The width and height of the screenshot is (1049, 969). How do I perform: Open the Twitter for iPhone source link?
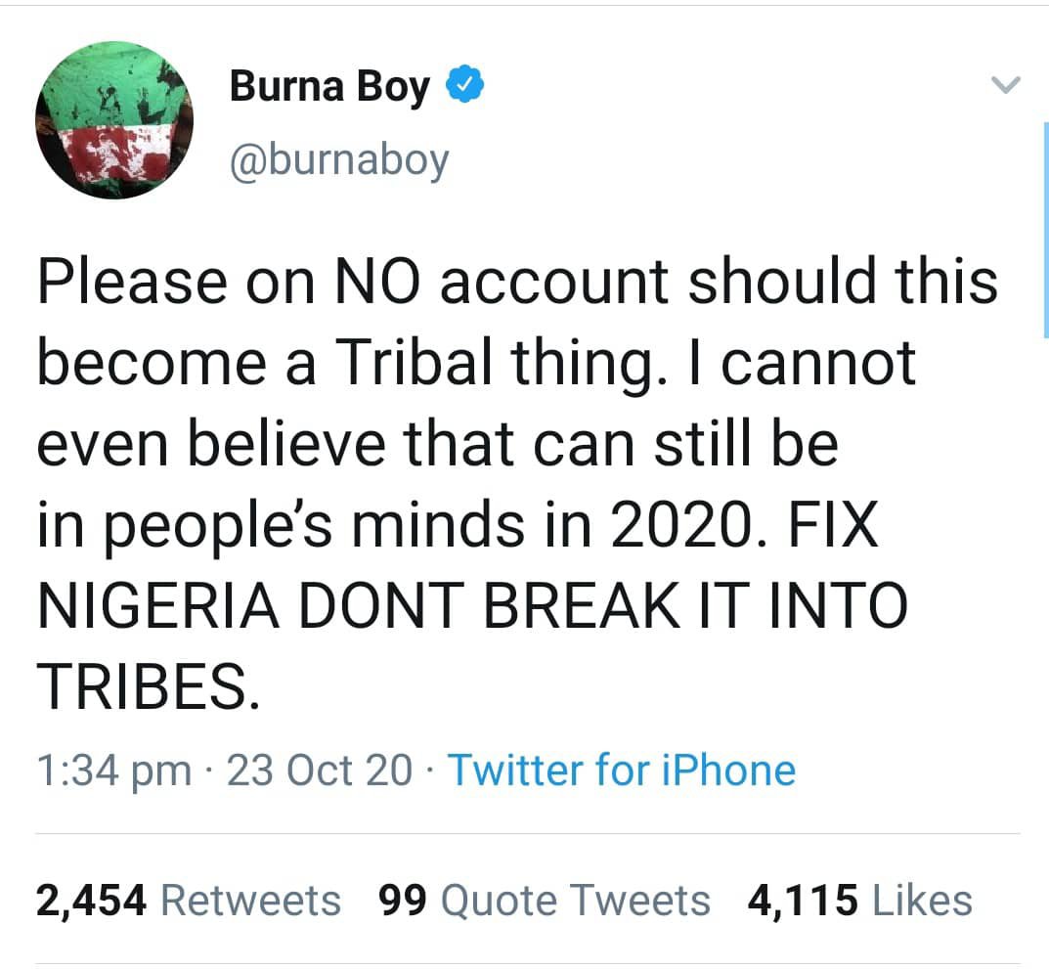[x=622, y=770]
